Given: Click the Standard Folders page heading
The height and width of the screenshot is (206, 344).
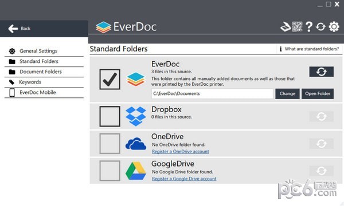Looking at the screenshot, I should tap(119, 49).
